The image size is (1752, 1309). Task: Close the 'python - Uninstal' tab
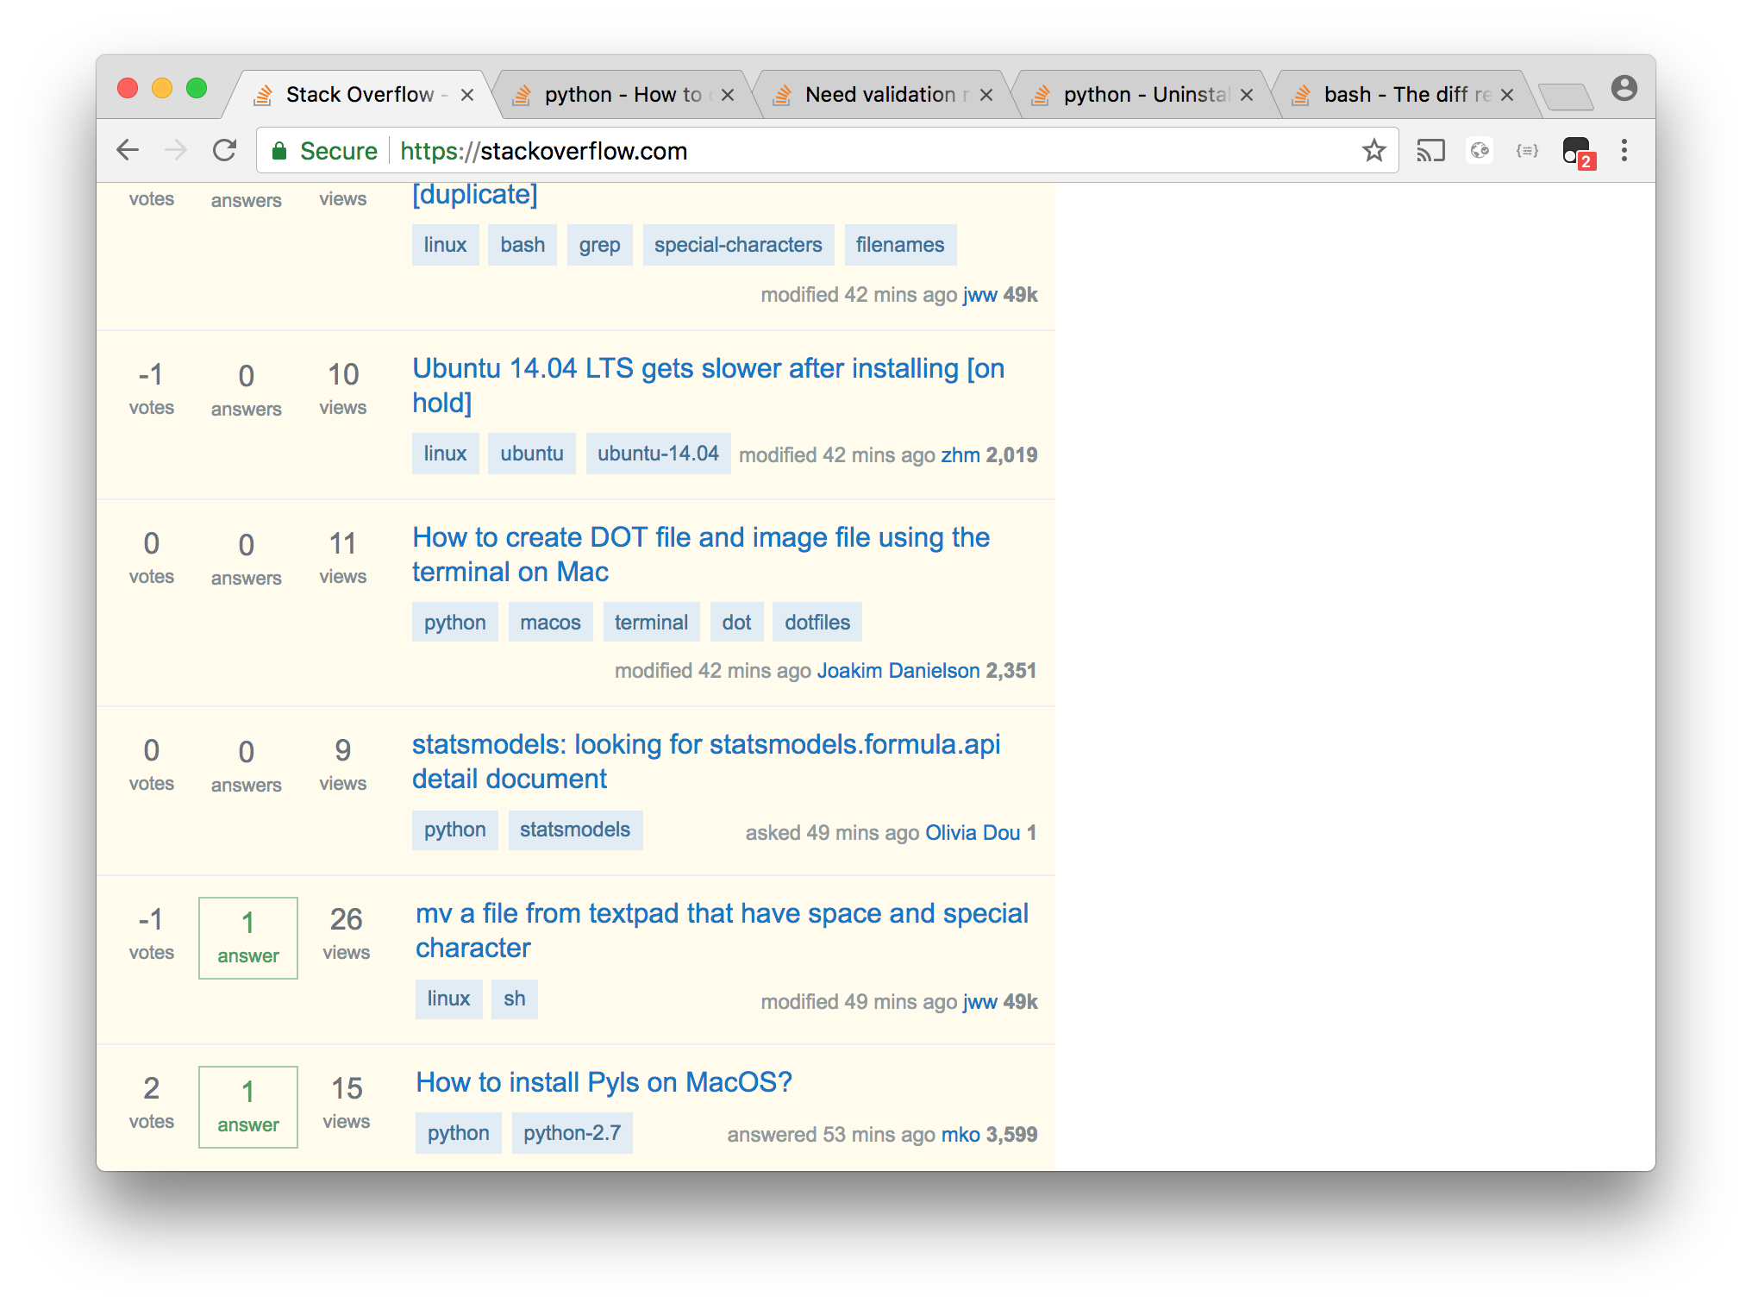pos(1247,95)
